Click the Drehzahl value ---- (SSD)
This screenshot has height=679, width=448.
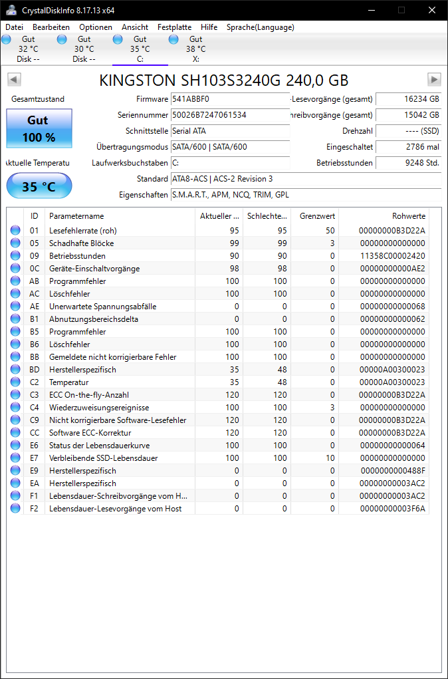pos(408,131)
